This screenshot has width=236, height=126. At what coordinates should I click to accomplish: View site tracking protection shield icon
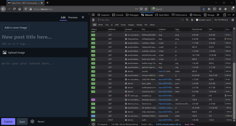click(26, 9)
